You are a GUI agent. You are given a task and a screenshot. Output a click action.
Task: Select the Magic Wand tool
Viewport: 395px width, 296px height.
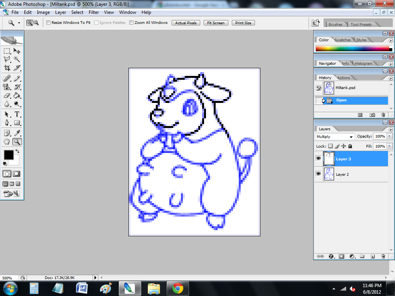(17, 59)
